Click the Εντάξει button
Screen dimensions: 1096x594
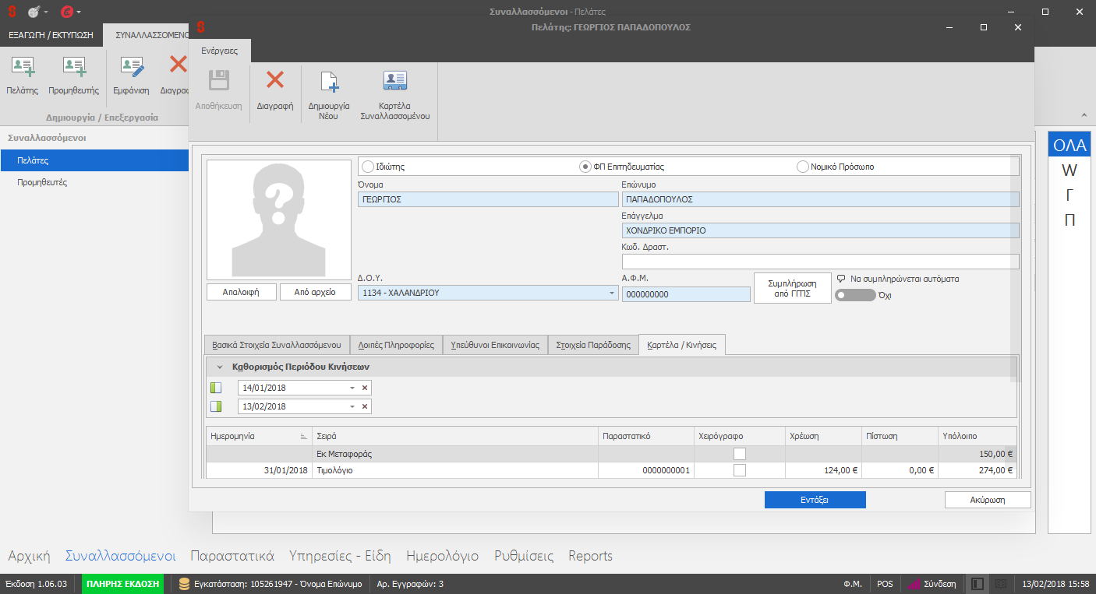(x=815, y=500)
